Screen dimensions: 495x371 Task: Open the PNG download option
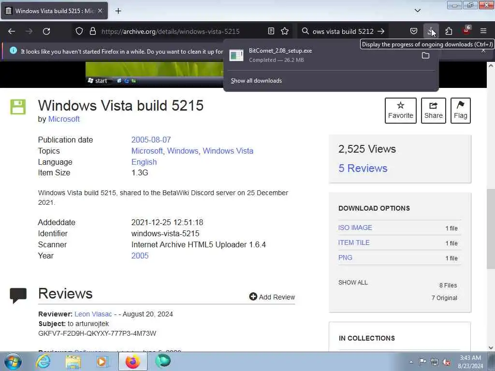345,257
